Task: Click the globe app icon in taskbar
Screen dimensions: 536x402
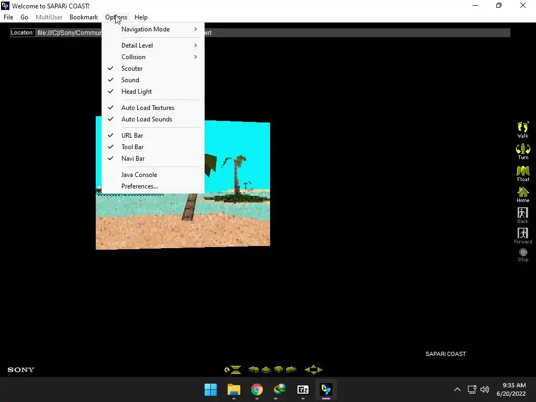Action: (x=280, y=389)
